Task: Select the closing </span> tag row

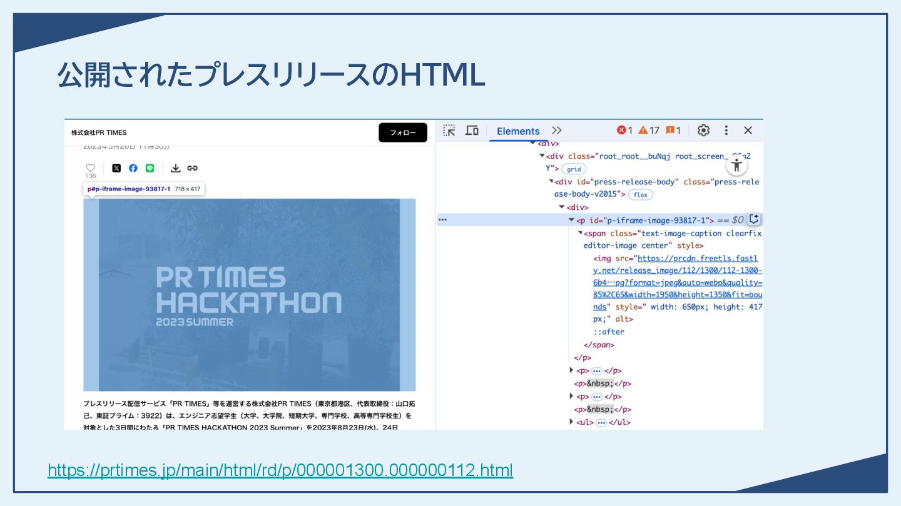Action: [599, 345]
